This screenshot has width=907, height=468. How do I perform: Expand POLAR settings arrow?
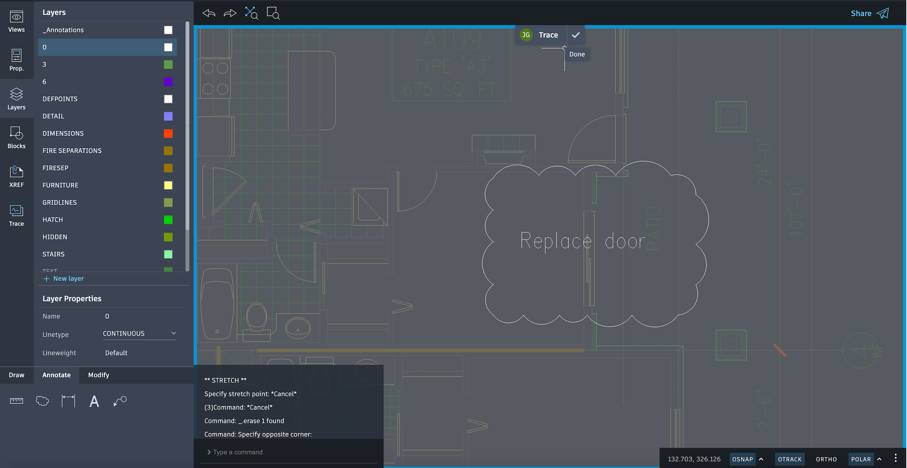(879, 459)
